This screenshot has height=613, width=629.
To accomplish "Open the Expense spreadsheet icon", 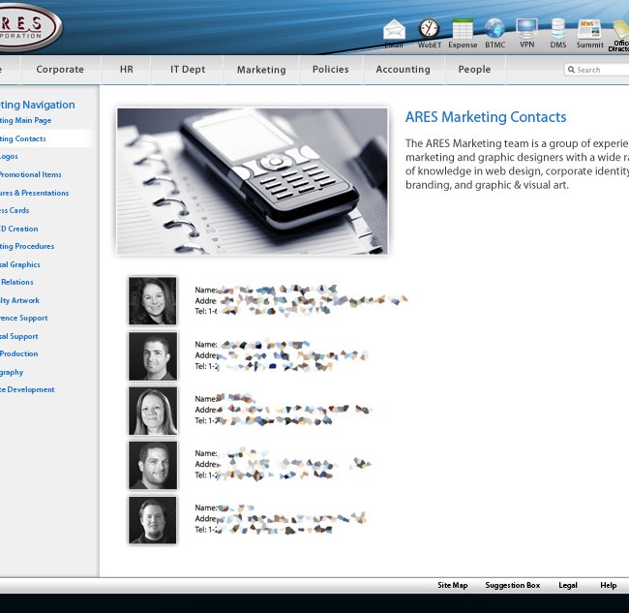I will point(463,29).
